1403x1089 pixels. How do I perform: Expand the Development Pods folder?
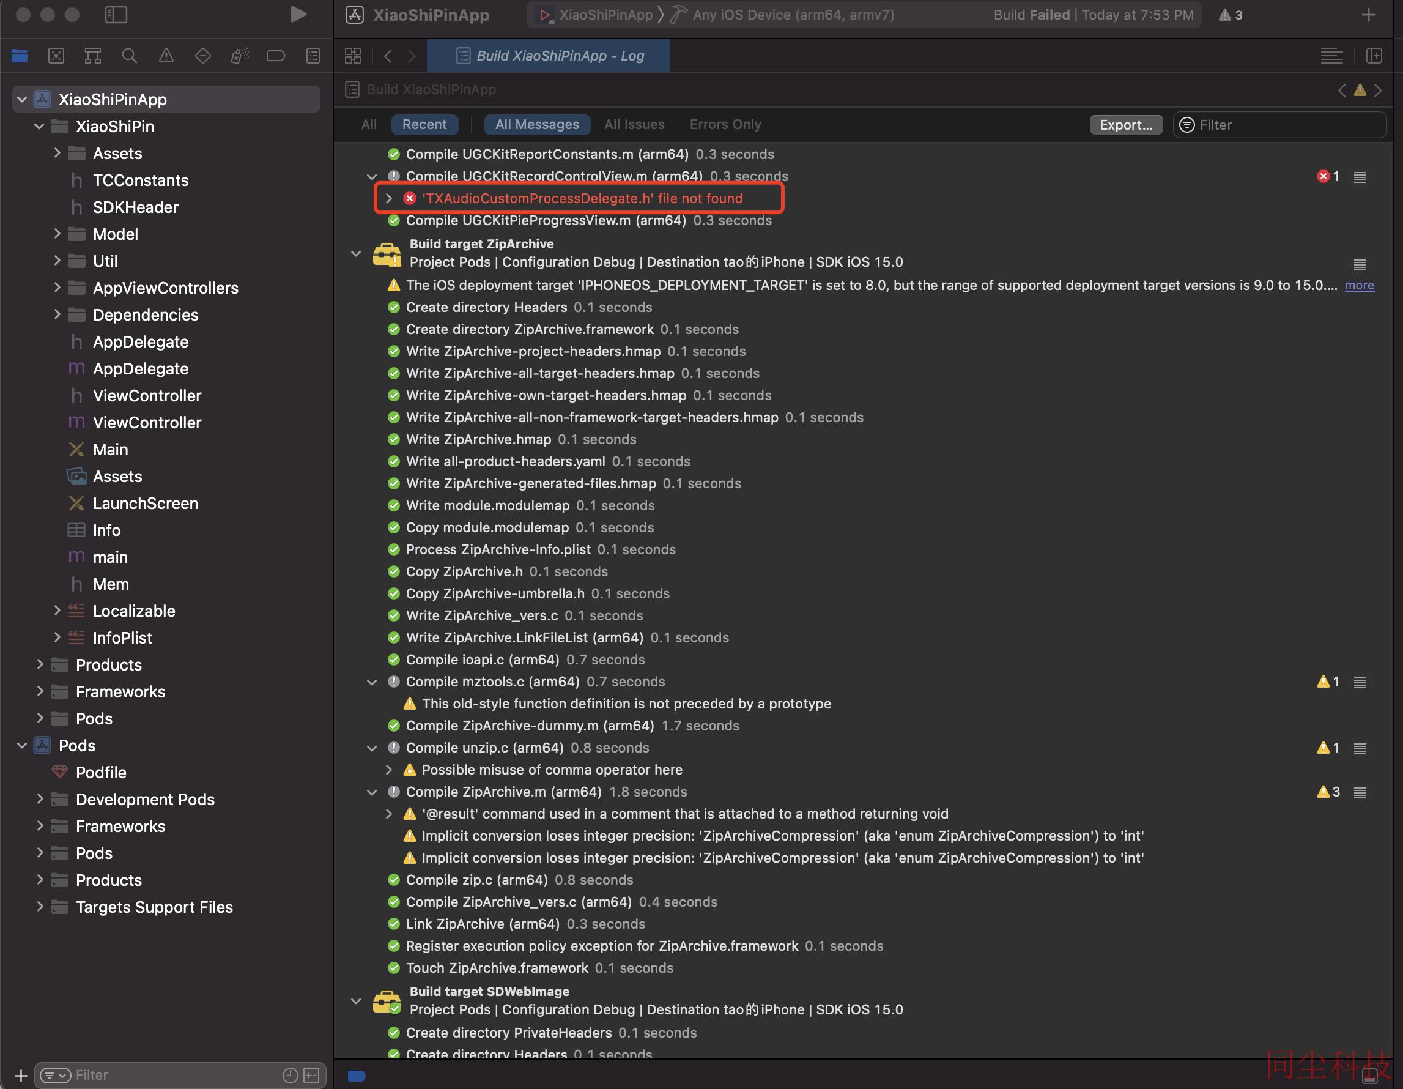40,798
